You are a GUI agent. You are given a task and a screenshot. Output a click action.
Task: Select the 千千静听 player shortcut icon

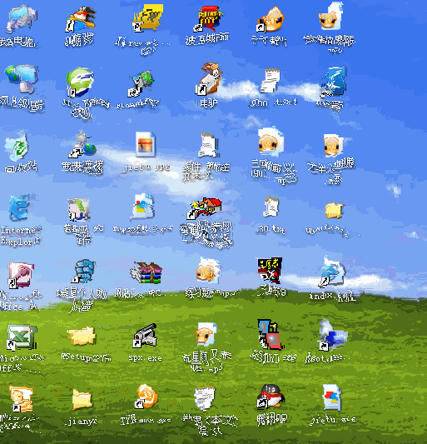(271, 19)
